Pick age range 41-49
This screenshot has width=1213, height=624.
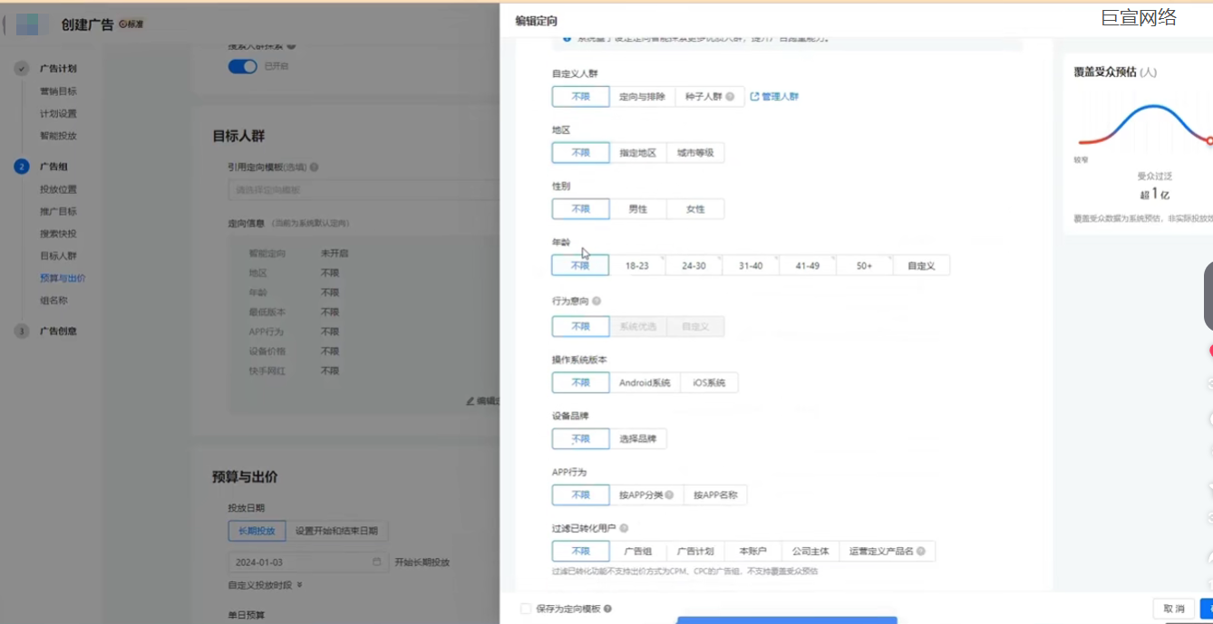pyautogui.click(x=808, y=266)
